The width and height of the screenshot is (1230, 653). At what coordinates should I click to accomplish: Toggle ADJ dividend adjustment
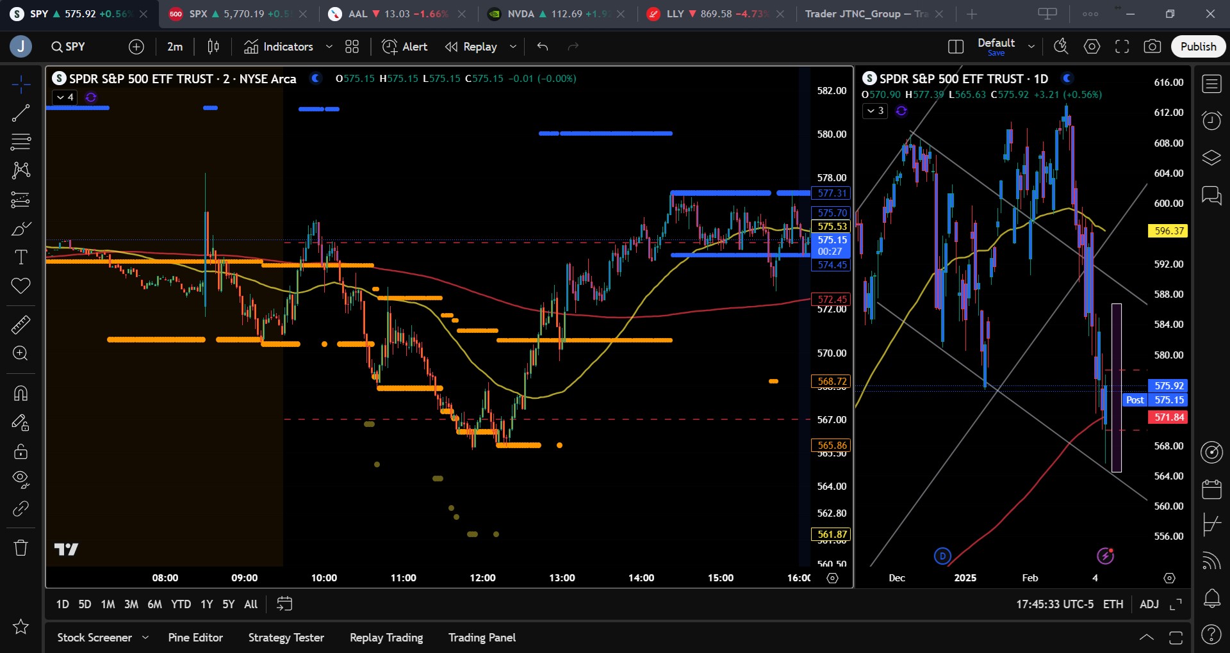[x=1149, y=604]
